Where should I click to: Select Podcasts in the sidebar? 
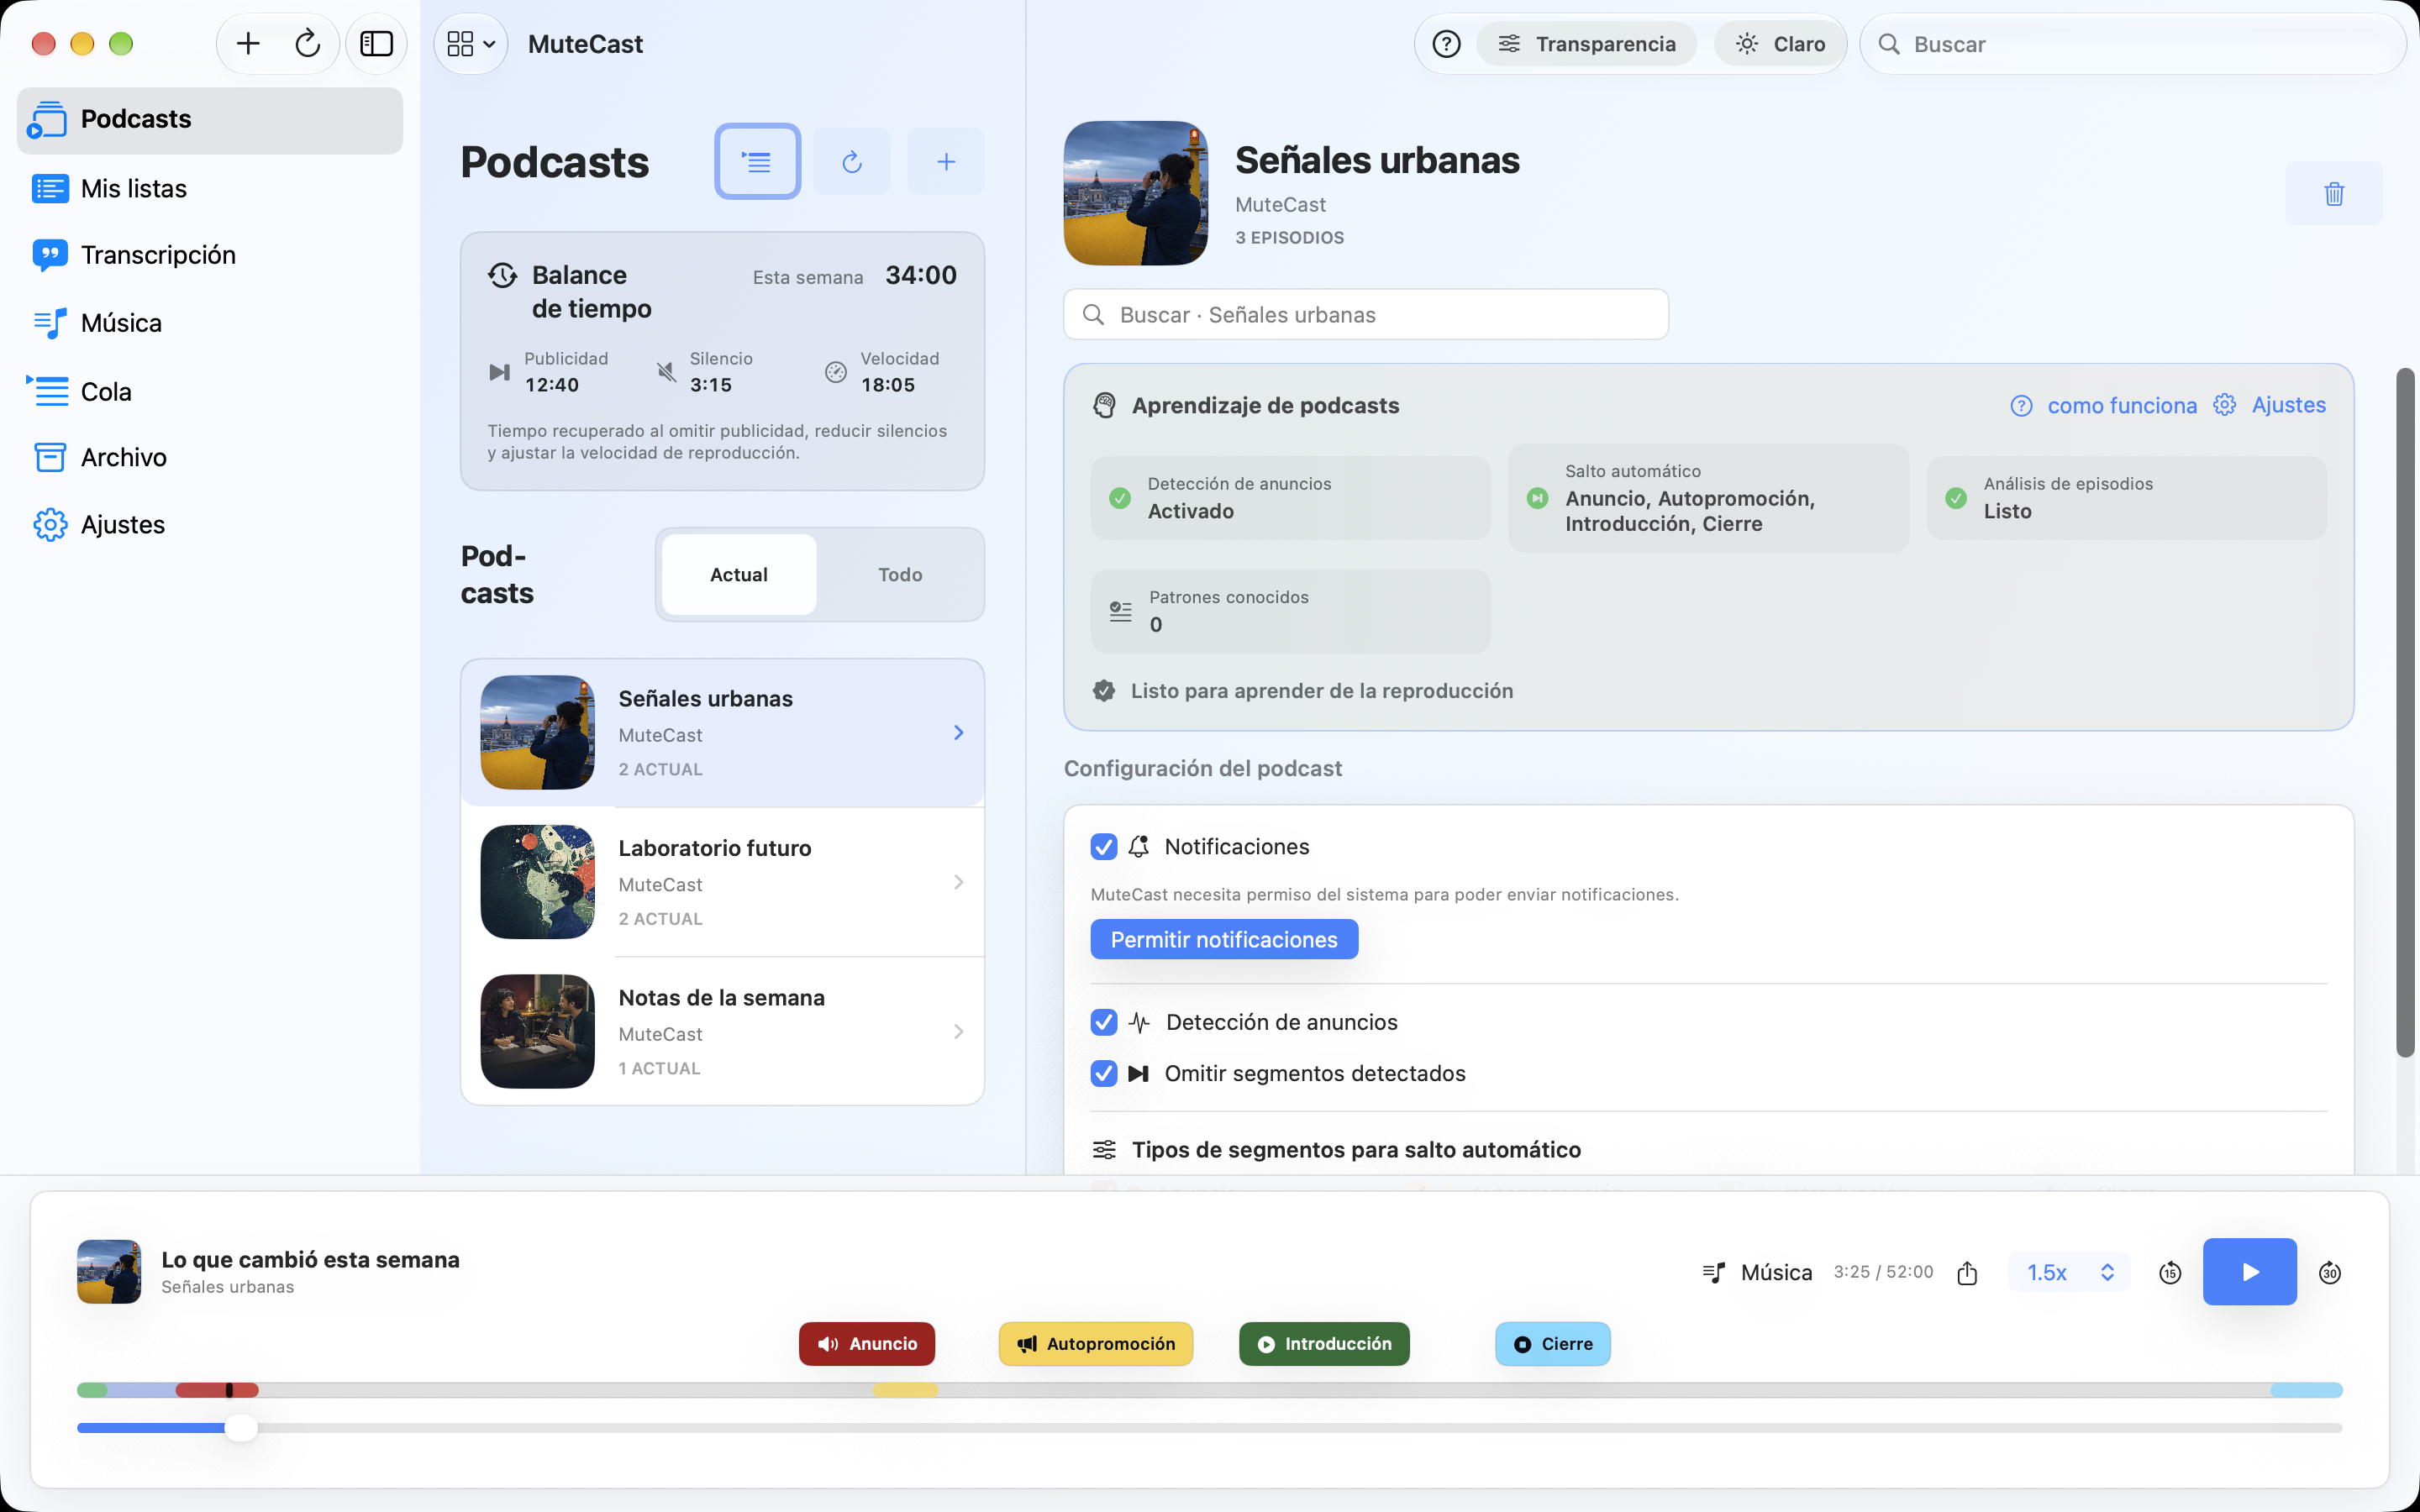[210, 120]
